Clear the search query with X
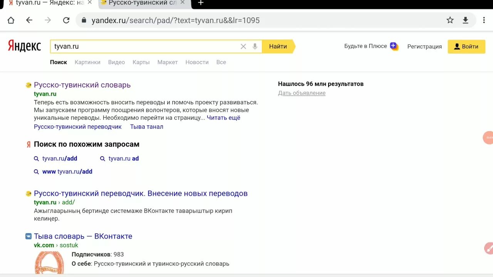 click(243, 47)
